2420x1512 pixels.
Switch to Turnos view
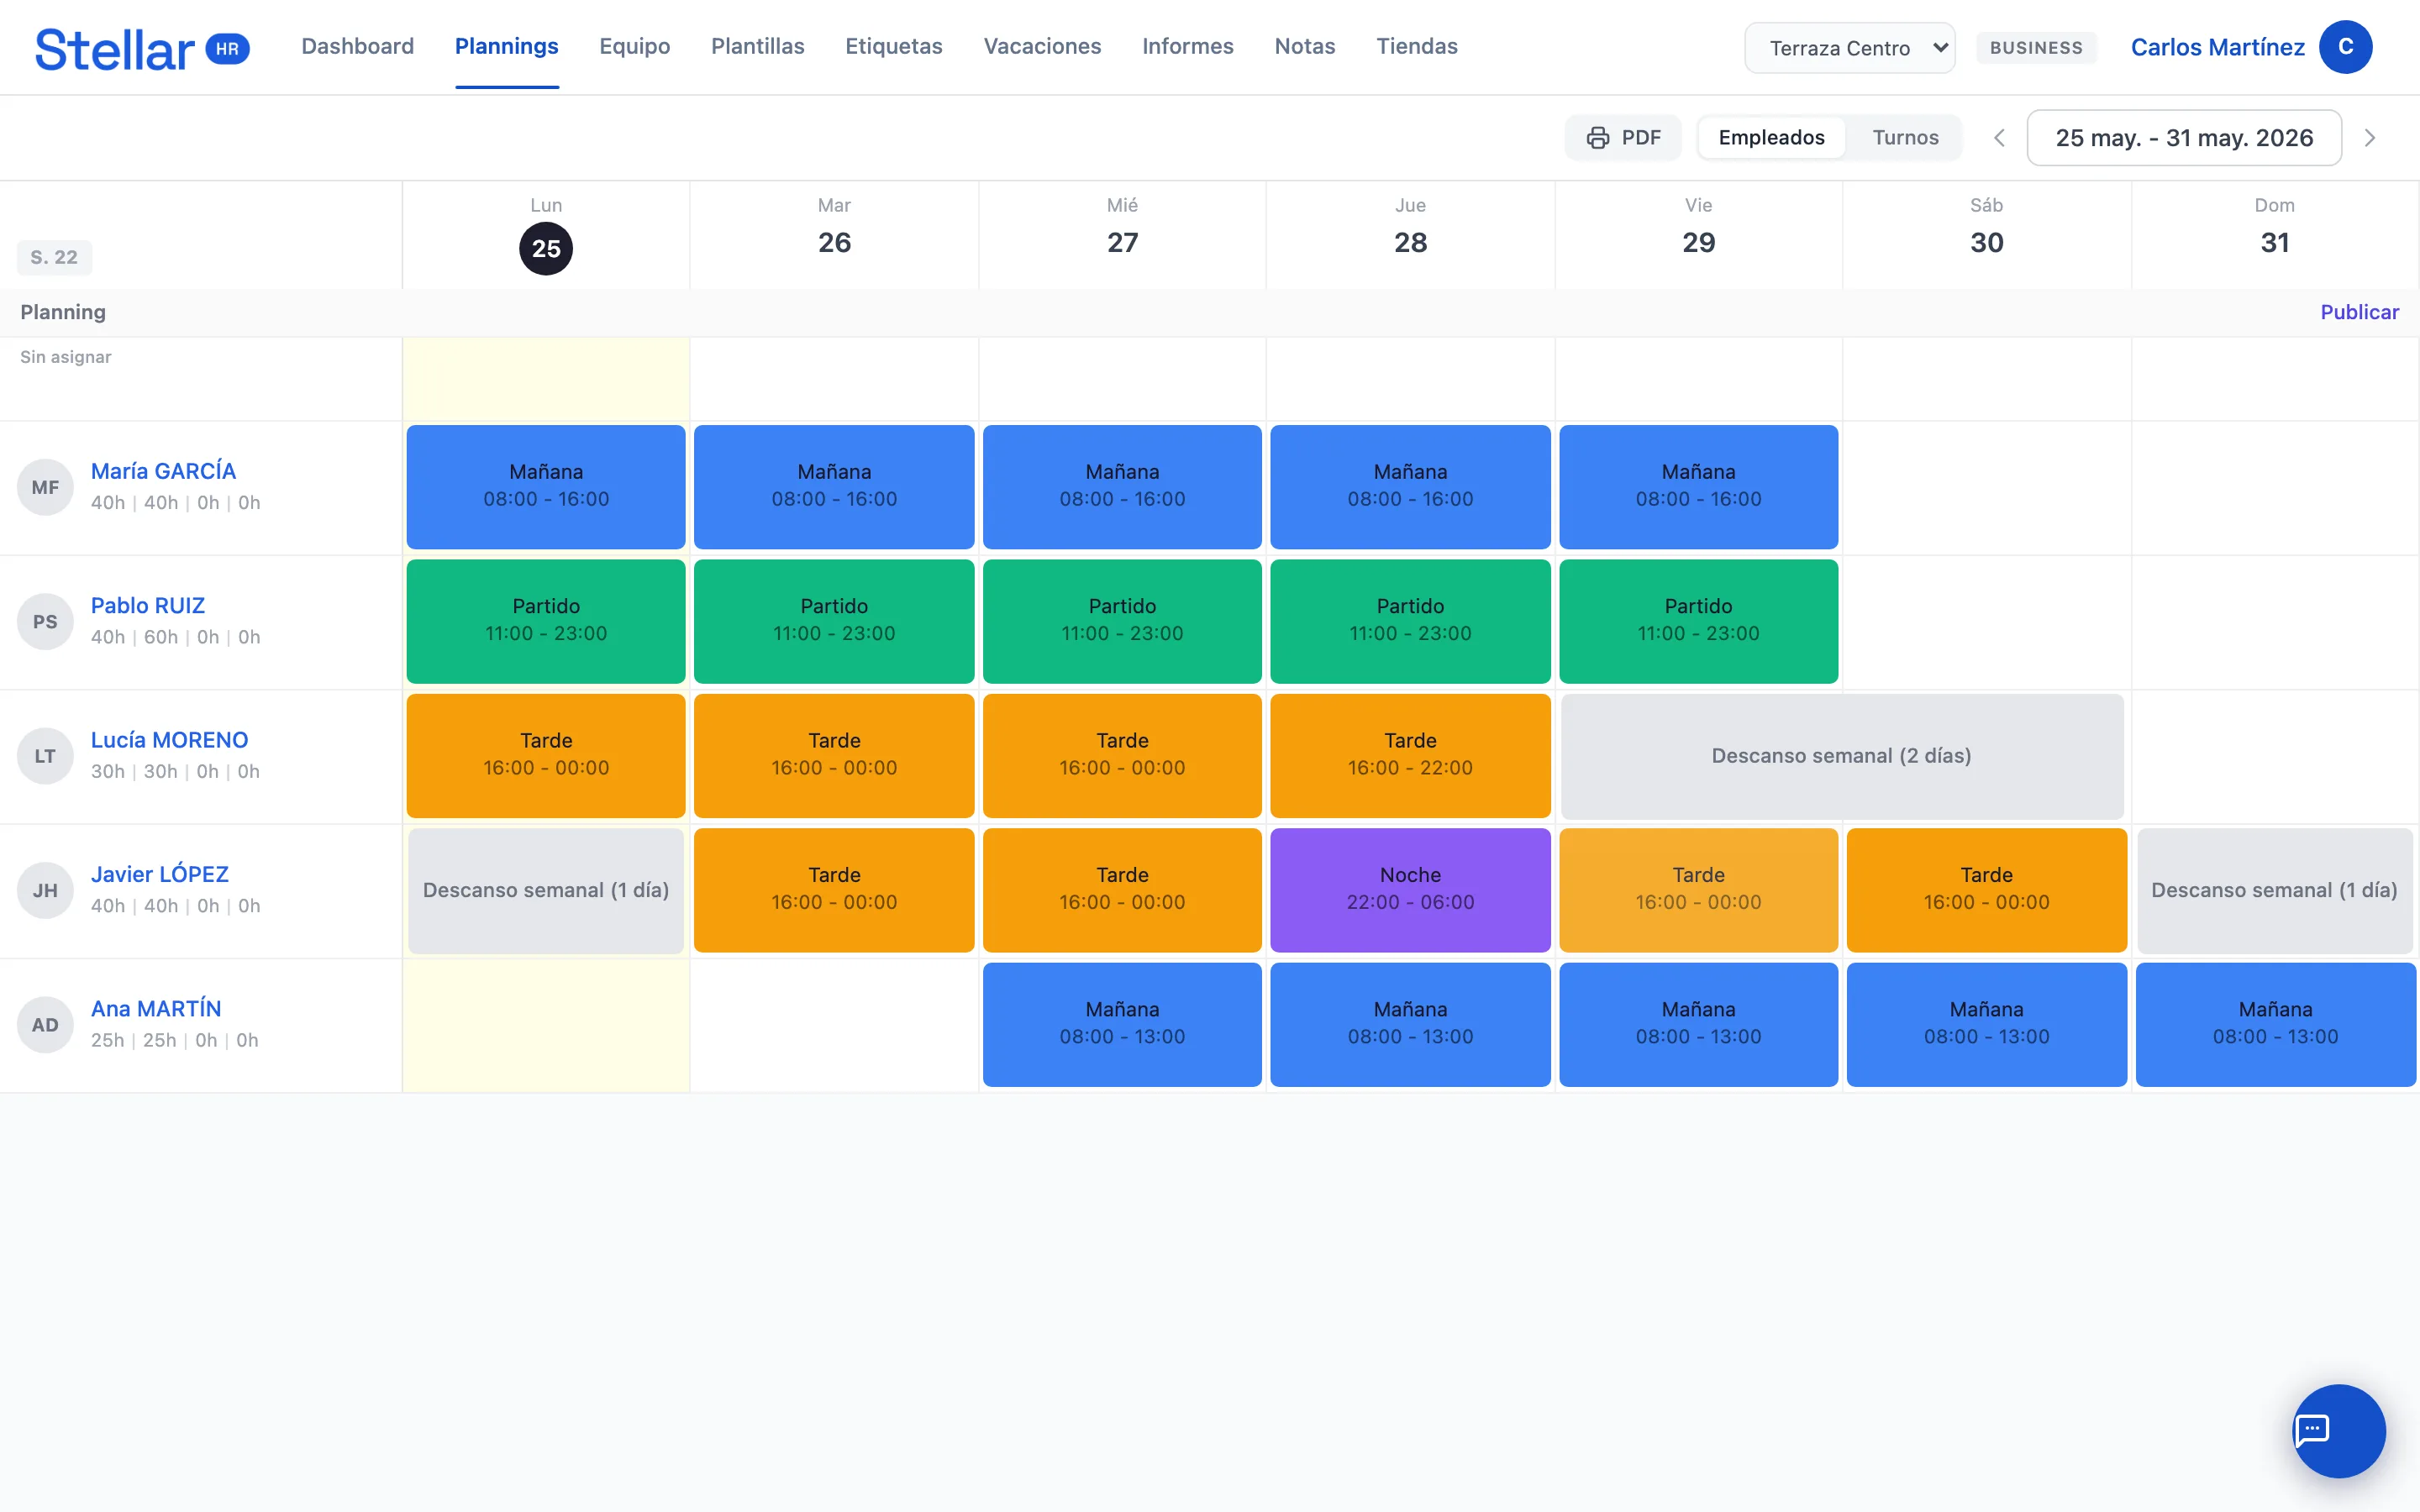coord(1905,137)
